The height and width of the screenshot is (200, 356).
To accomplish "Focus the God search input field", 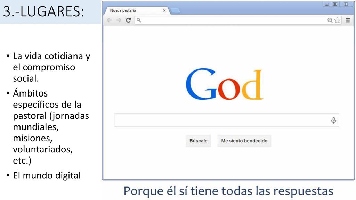I will coord(227,120).
